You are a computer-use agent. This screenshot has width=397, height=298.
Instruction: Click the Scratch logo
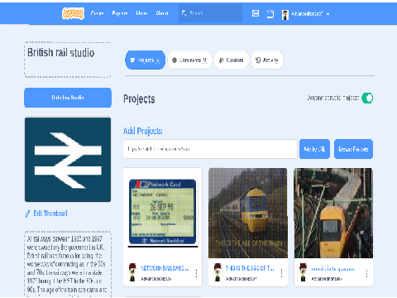[73, 13]
